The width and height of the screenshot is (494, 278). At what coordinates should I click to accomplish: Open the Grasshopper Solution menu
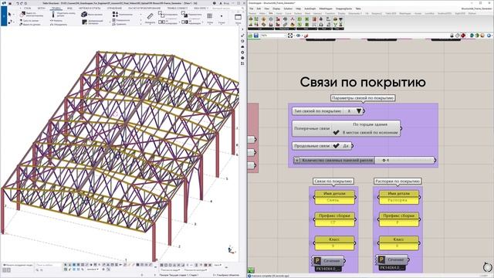[288, 8]
